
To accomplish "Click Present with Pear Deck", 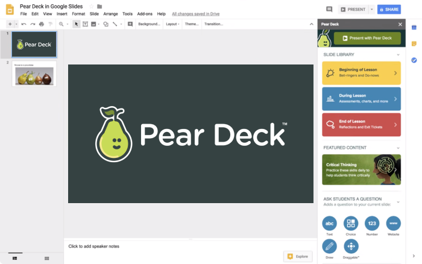I will (367, 38).
